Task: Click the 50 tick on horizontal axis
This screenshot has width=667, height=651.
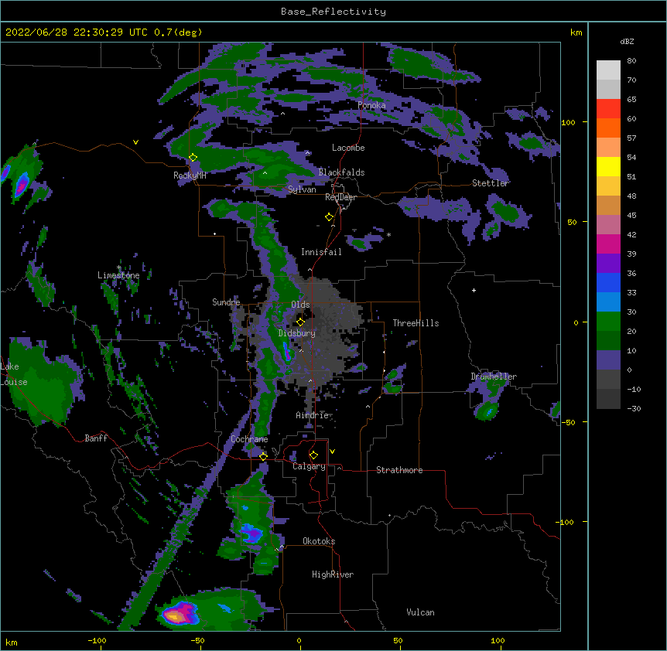Action: point(398,640)
